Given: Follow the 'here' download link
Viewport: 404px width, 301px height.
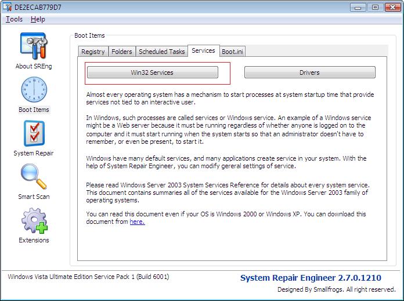Looking at the screenshot, I should (137, 222).
